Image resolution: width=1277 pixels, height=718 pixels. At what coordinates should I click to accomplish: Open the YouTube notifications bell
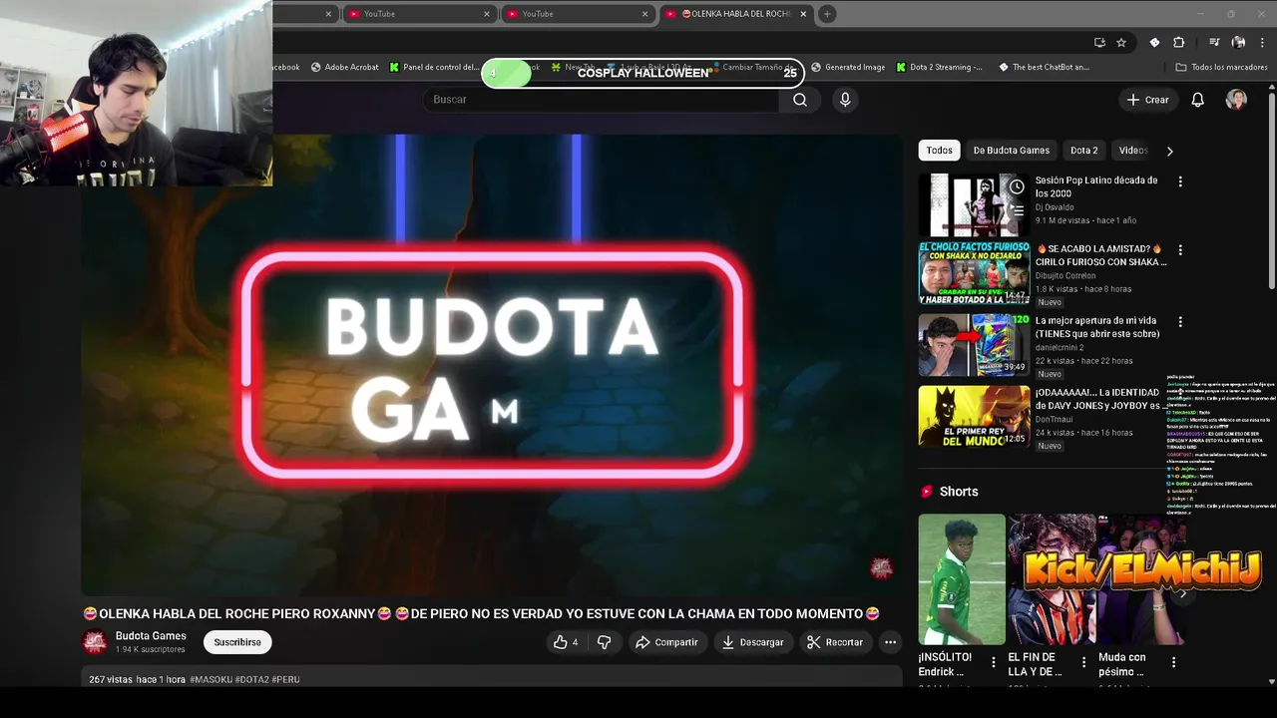[1197, 100]
